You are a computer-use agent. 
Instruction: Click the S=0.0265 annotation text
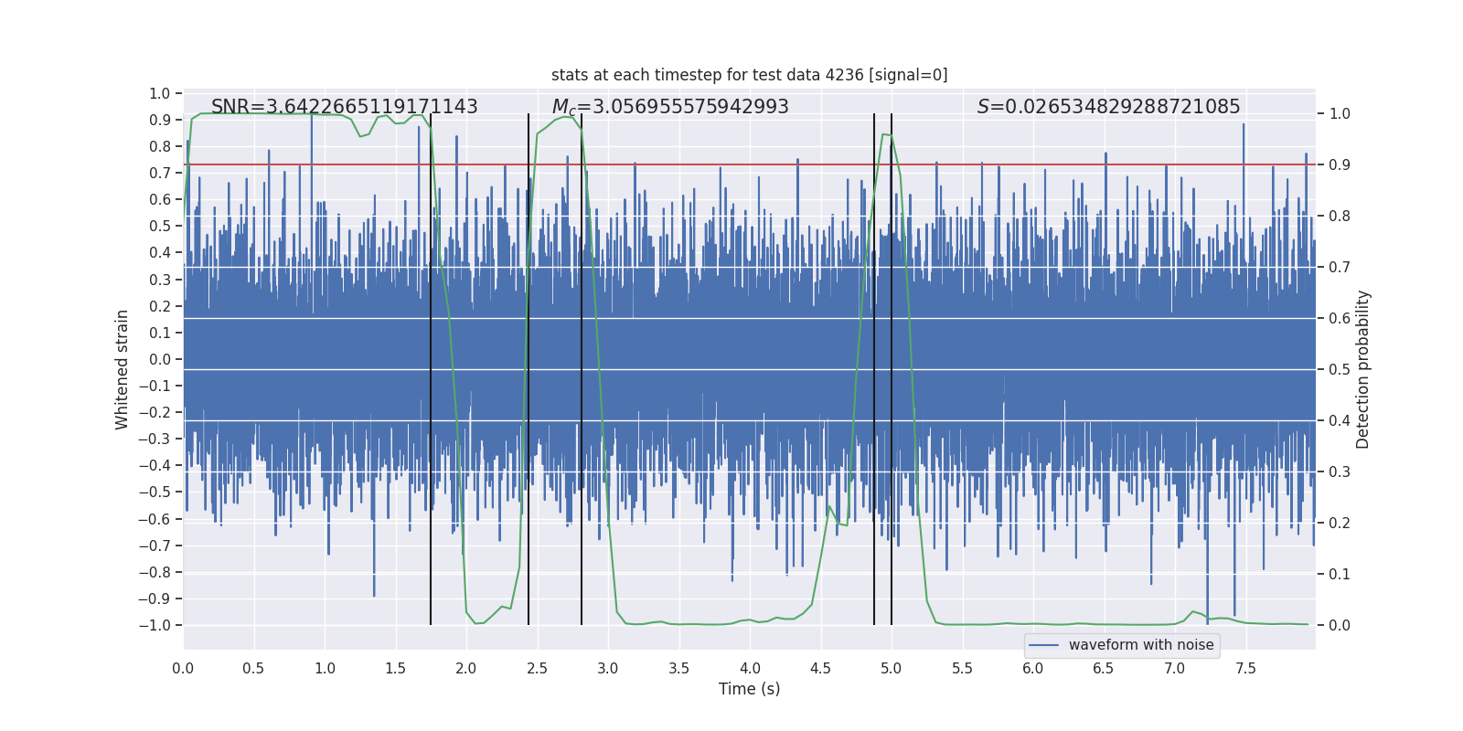[1108, 107]
